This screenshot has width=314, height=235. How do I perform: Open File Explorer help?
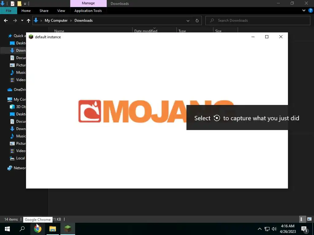(310, 10)
